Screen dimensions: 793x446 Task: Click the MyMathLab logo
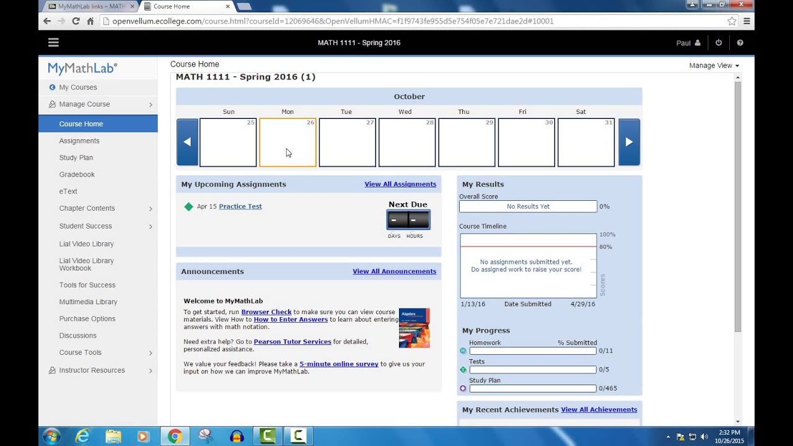(x=82, y=69)
